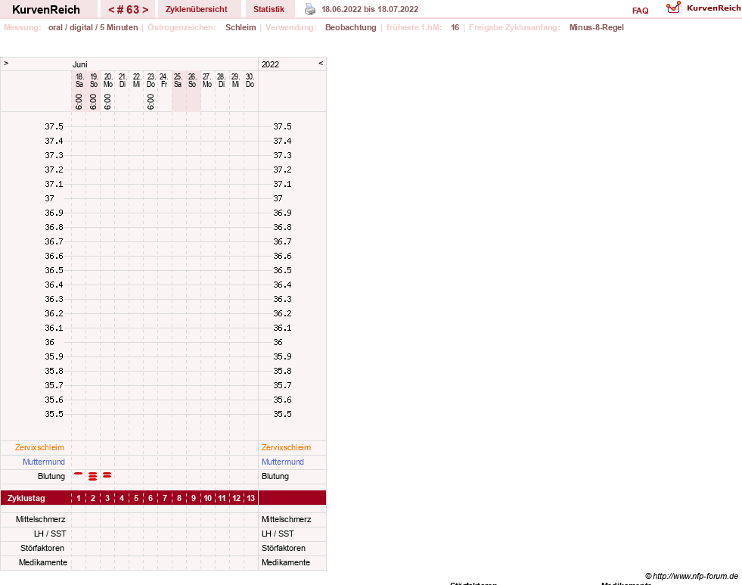742x585 pixels.
Task: Click the blue Muttermund label on the left
Action: (x=44, y=462)
